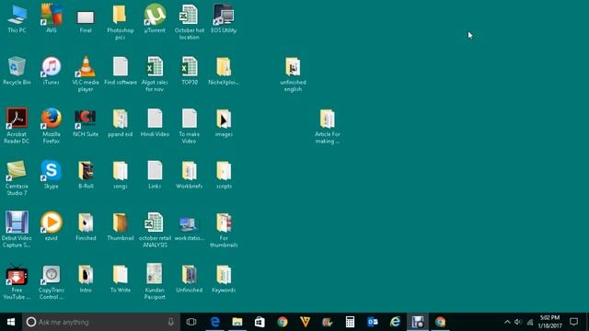Image resolution: width=589 pixels, height=331 pixels.
Task: Open the Windows Start menu
Action: 11,322
